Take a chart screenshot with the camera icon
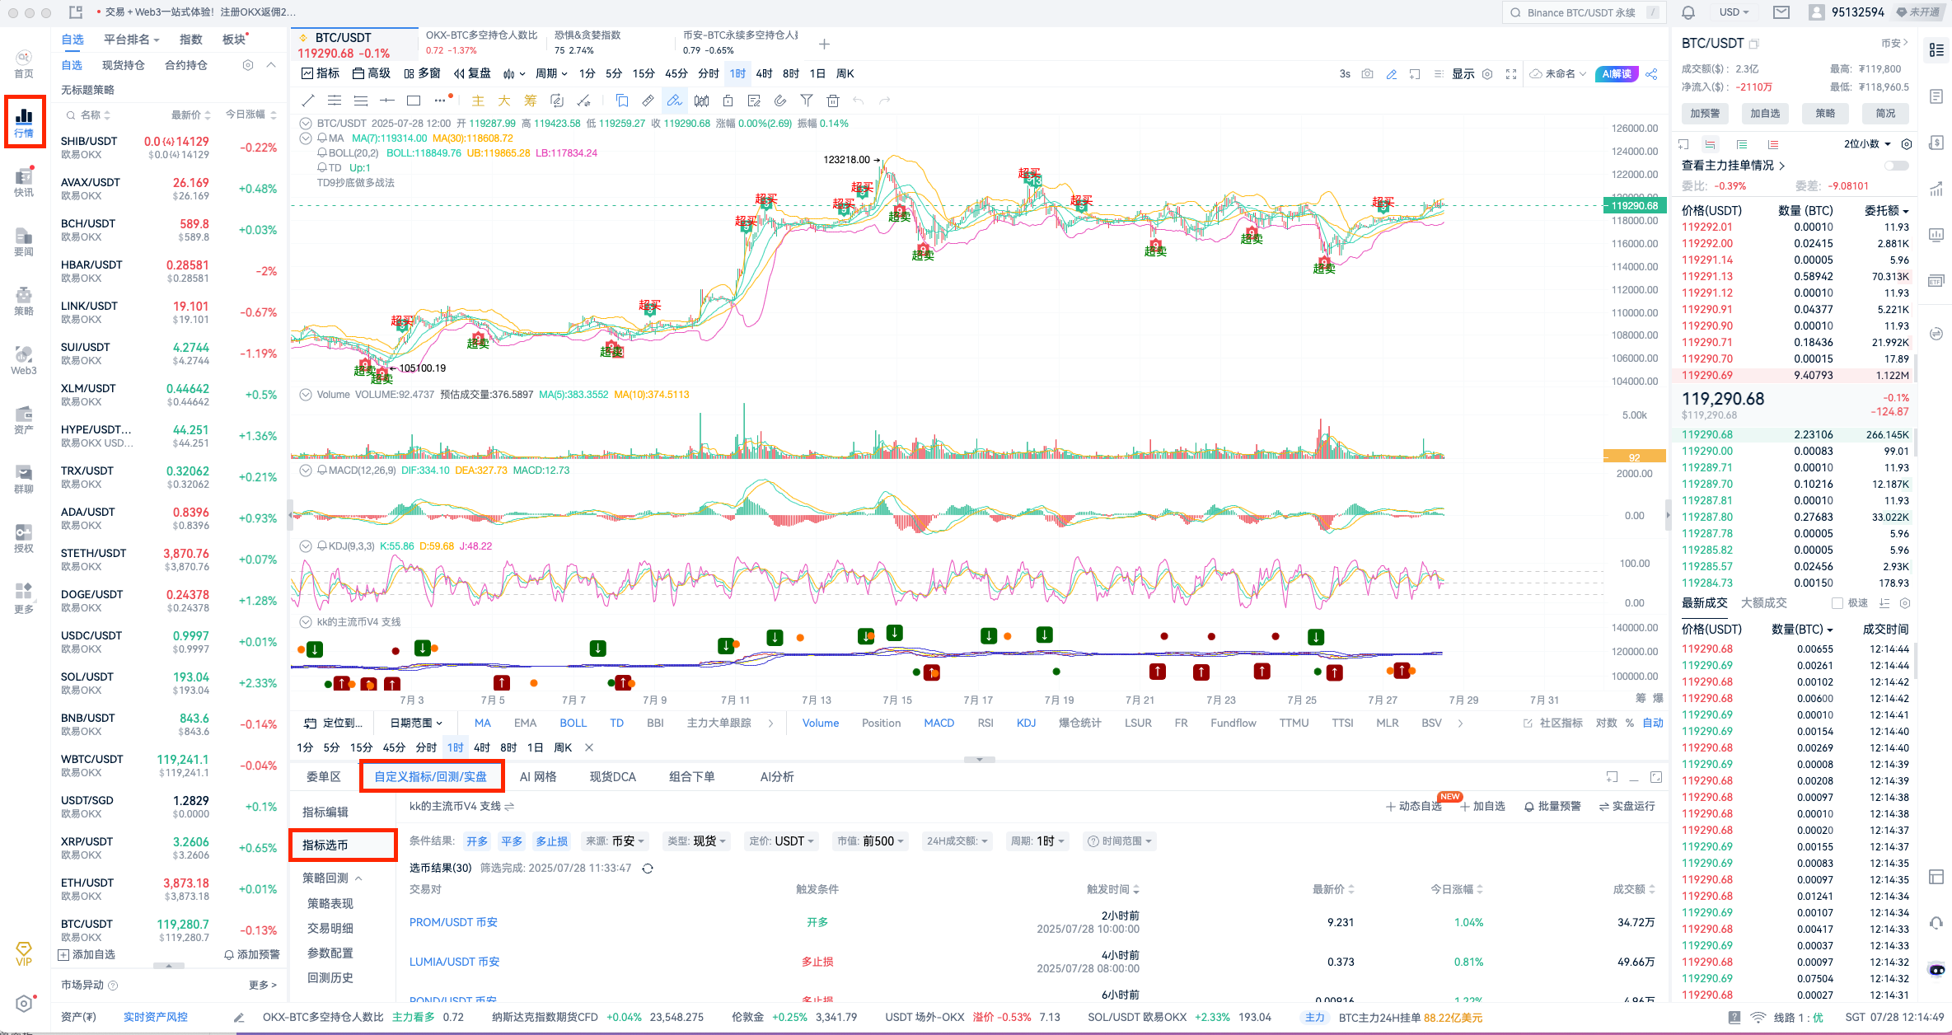The height and width of the screenshot is (1035, 1952). click(1368, 73)
